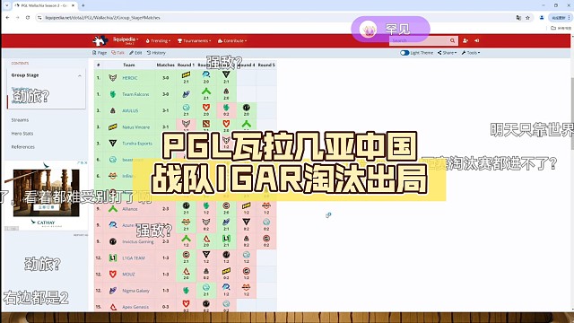Click the search magnifier icon
This screenshot has width=574, height=323.
452,40
